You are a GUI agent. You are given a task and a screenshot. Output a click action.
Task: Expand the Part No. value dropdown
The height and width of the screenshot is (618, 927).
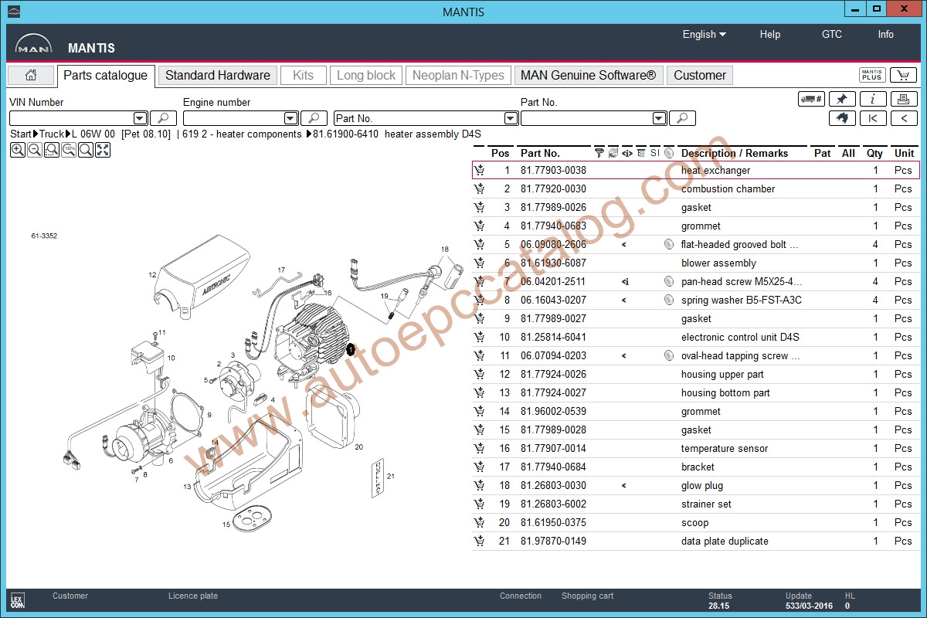[659, 118]
